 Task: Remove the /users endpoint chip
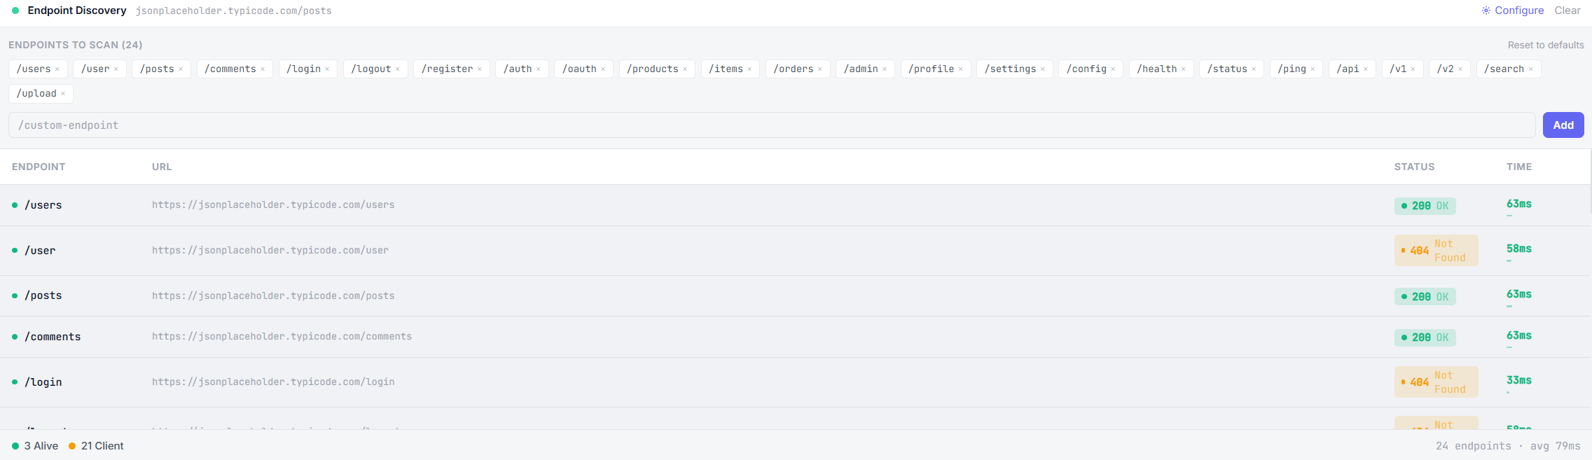[x=57, y=69]
